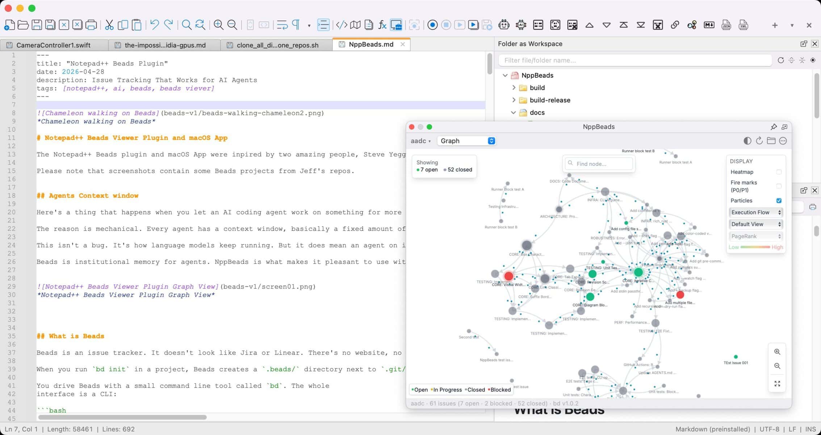Open the Execution Flow dropdown
This screenshot has width=821, height=435.
(755, 212)
